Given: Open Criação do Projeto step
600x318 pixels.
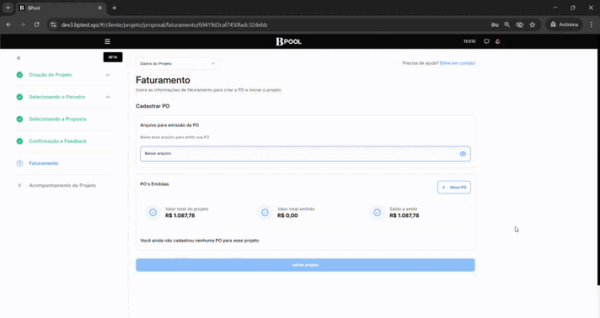Looking at the screenshot, I should 51,75.
